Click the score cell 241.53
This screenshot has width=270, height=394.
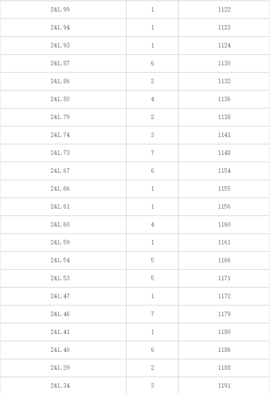[60, 278]
